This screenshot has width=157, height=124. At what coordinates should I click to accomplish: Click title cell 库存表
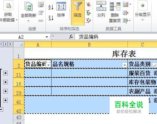pyautogui.click(x=124, y=54)
